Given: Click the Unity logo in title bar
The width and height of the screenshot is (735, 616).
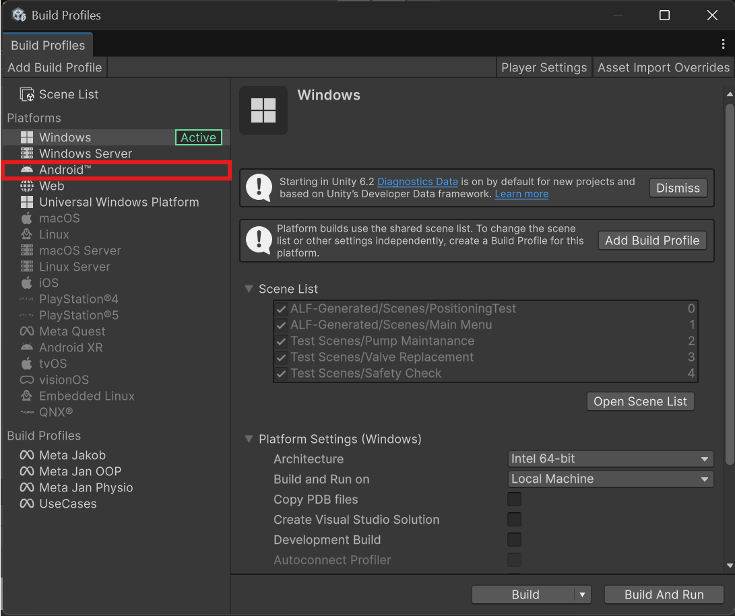Looking at the screenshot, I should (x=19, y=15).
